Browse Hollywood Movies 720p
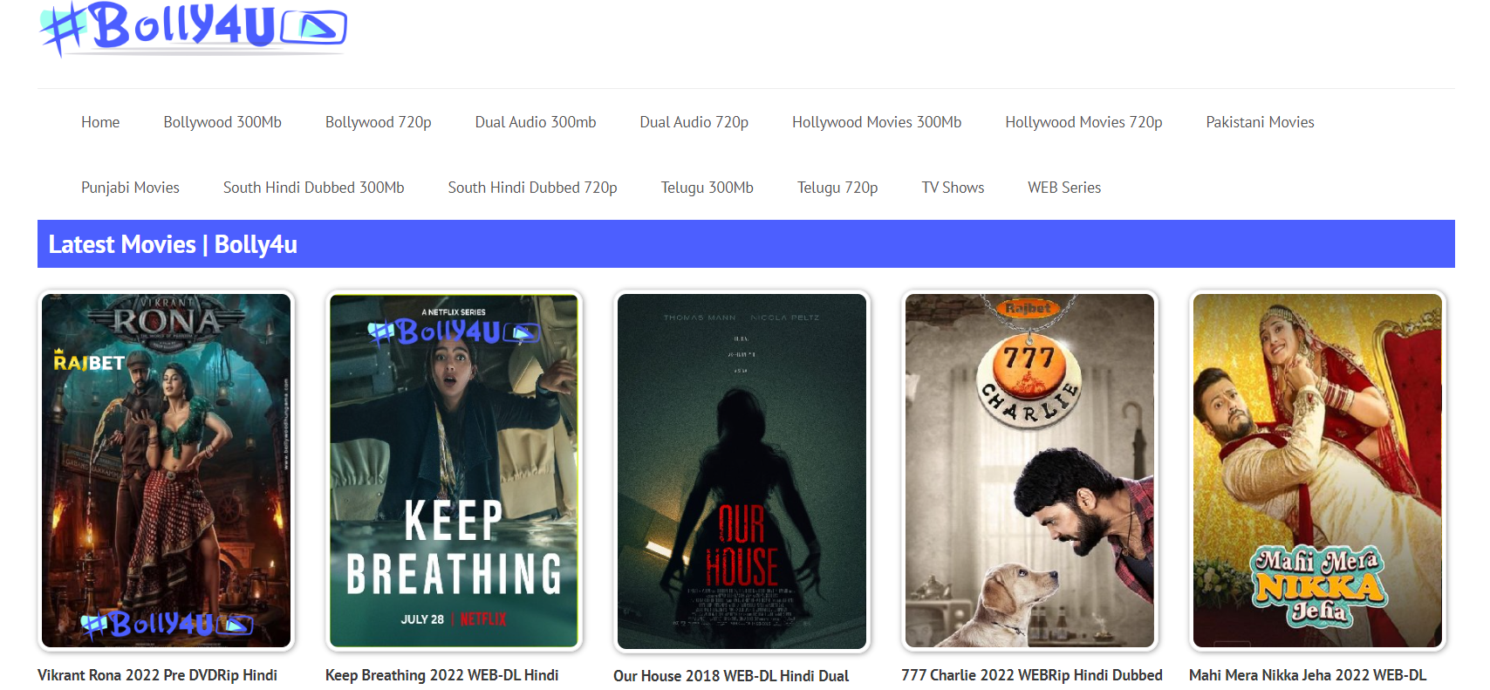The height and width of the screenshot is (690, 1490). [1083, 122]
